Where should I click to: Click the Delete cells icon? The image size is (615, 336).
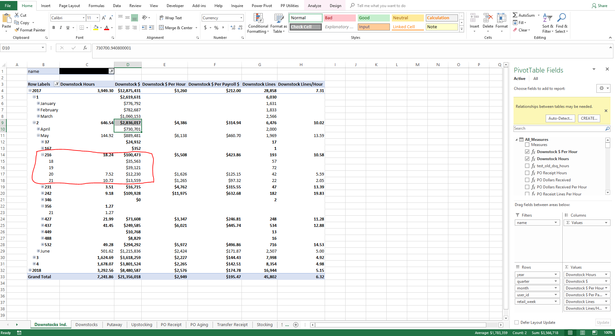click(x=488, y=18)
